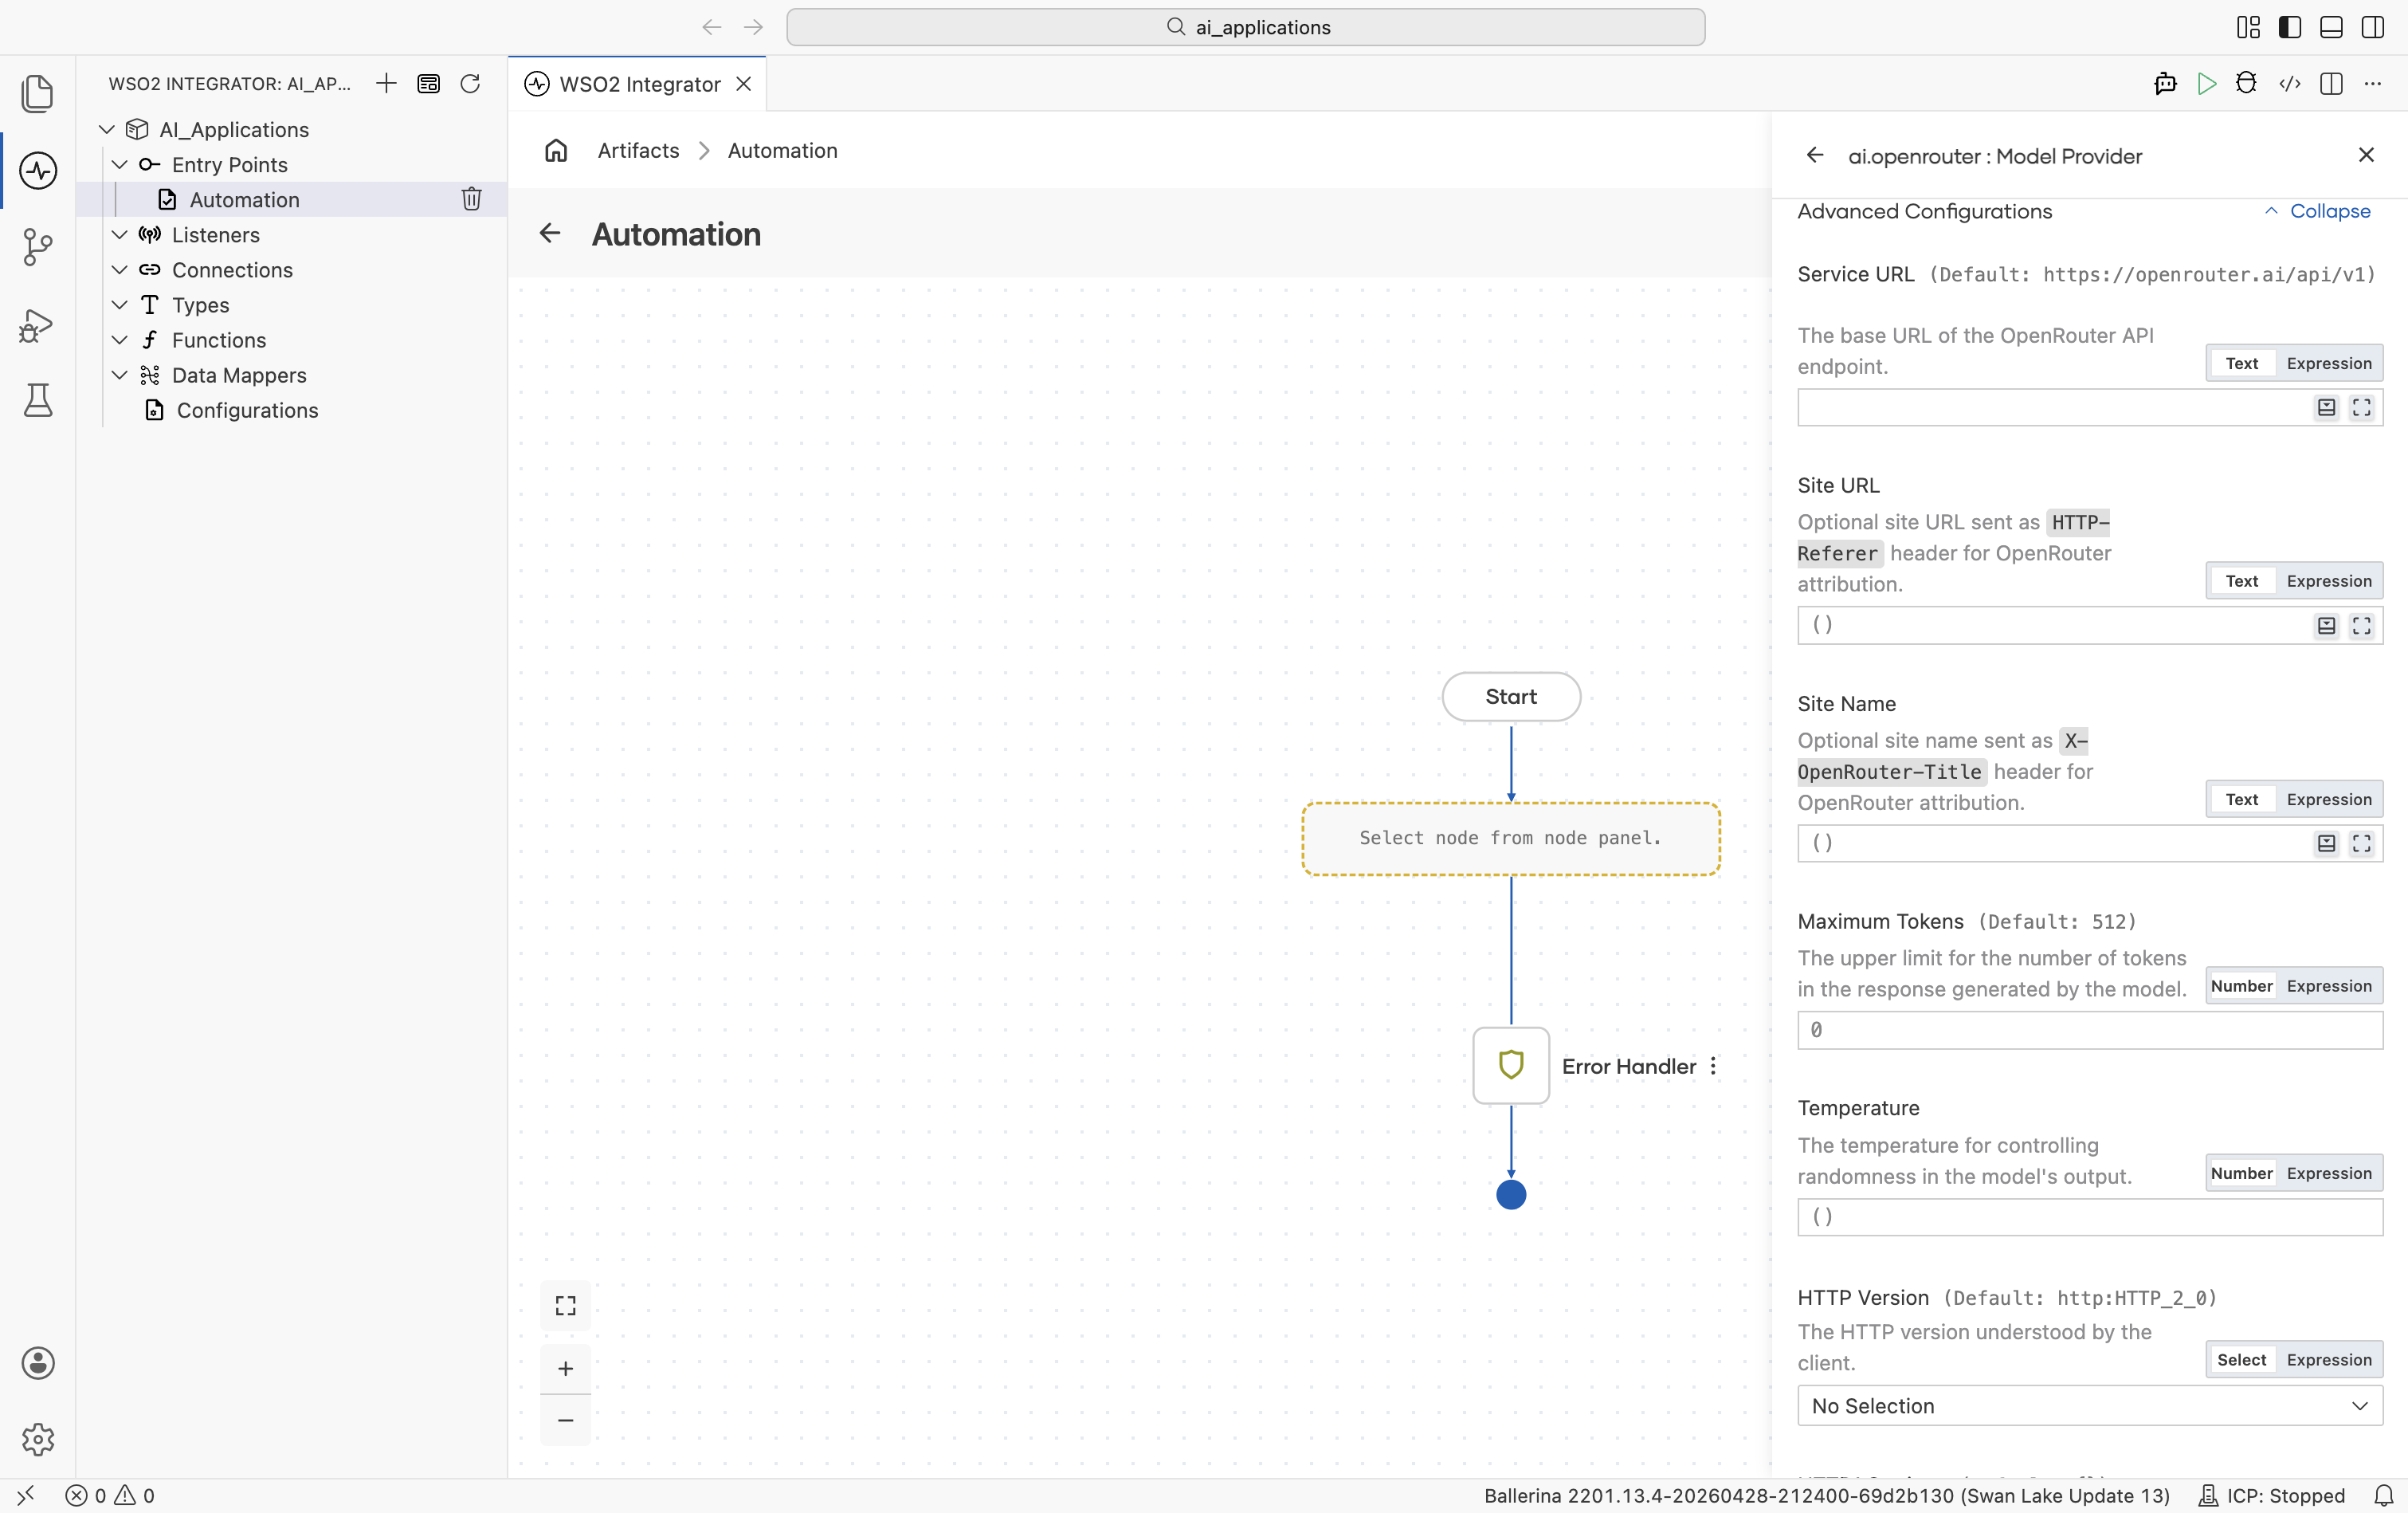Expand editor icon in Site URL field
The height and width of the screenshot is (1513, 2408).
(x=2362, y=626)
